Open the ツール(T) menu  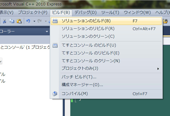click(x=110, y=12)
